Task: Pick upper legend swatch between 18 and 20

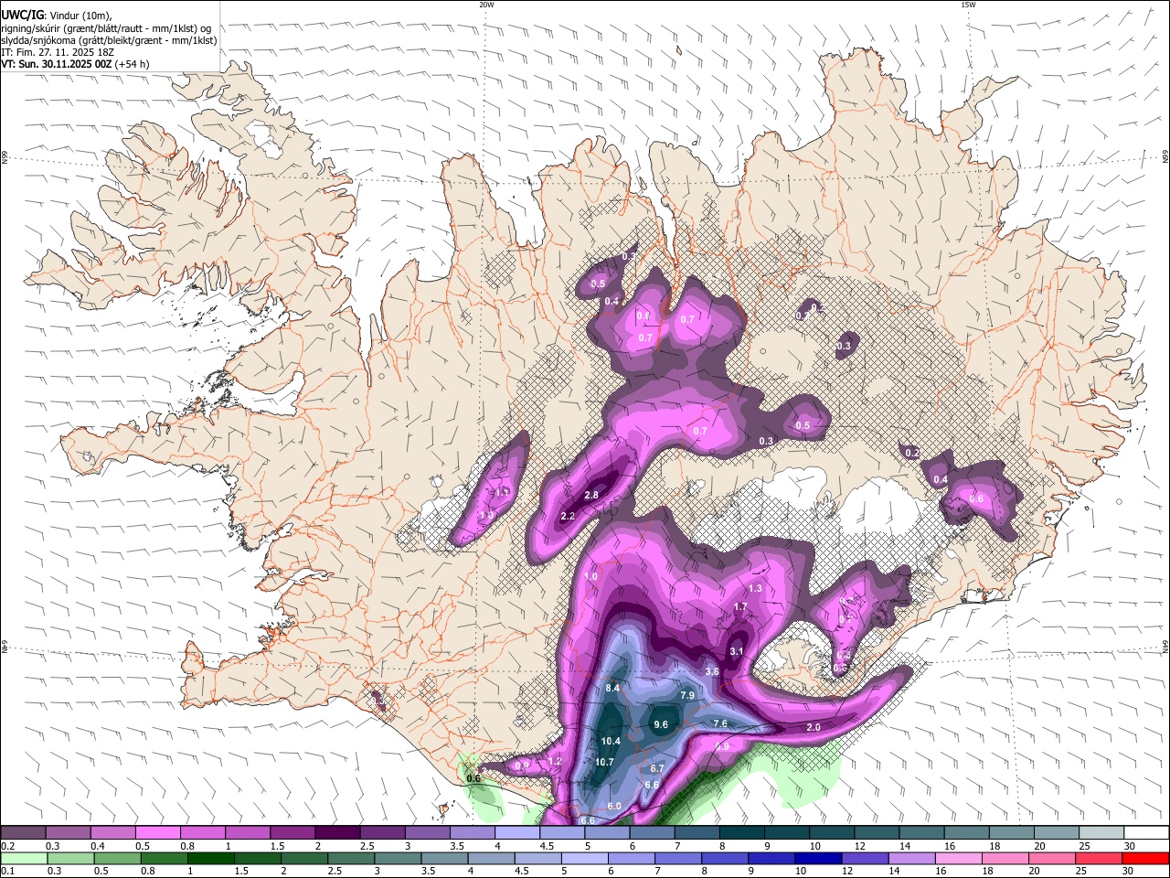Action: point(1013,832)
